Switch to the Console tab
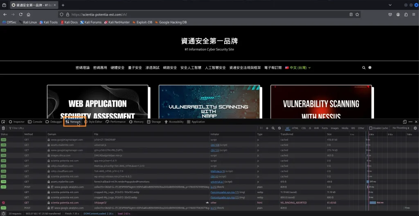Image resolution: width=419 pixels, height=216 pixels. tap(35, 122)
